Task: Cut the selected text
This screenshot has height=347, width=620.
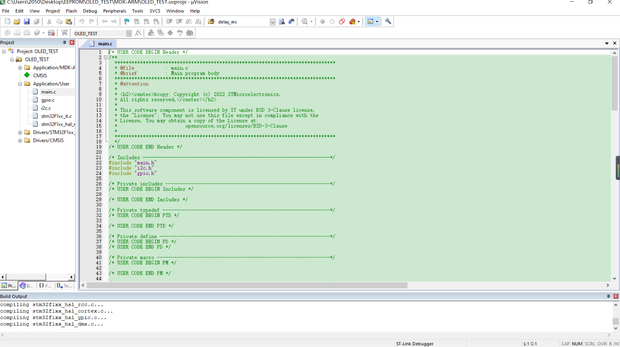Action: click(x=49, y=22)
